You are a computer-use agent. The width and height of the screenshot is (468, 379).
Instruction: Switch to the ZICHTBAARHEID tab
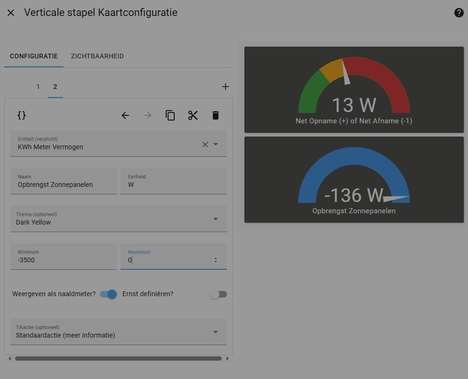pyautogui.click(x=97, y=56)
